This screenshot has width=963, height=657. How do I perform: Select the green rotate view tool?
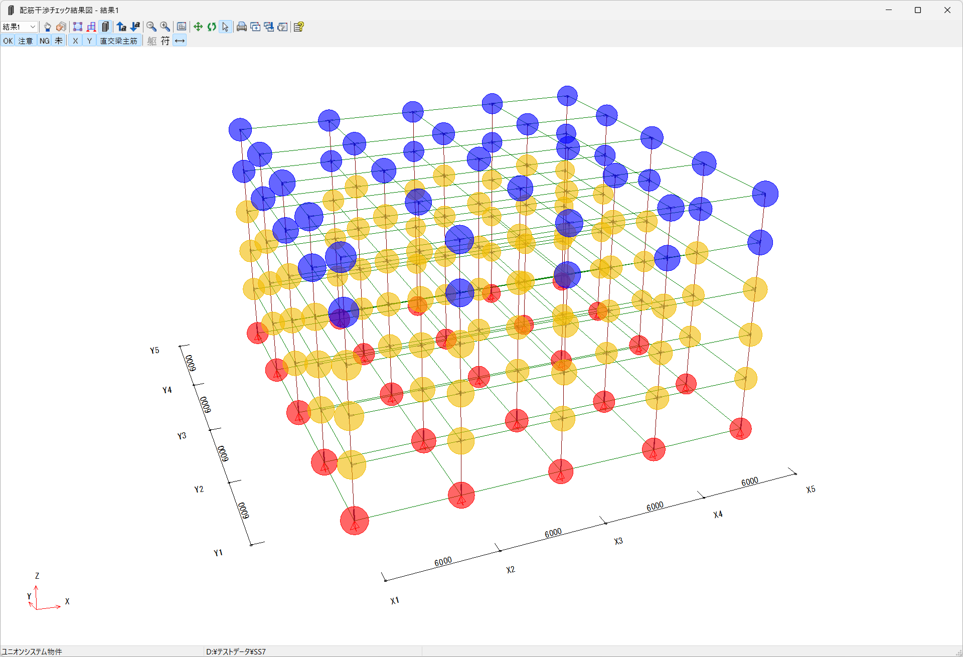212,27
